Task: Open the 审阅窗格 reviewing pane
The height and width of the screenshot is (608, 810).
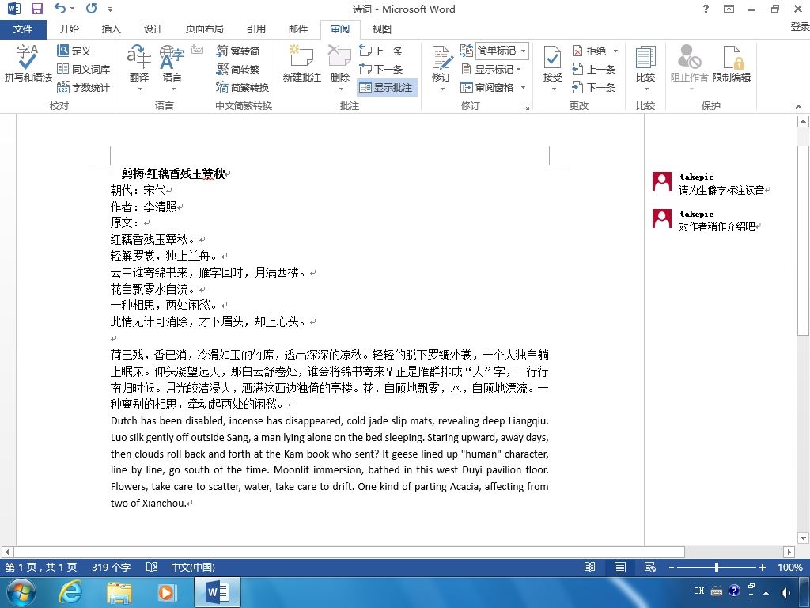Action: coord(487,87)
